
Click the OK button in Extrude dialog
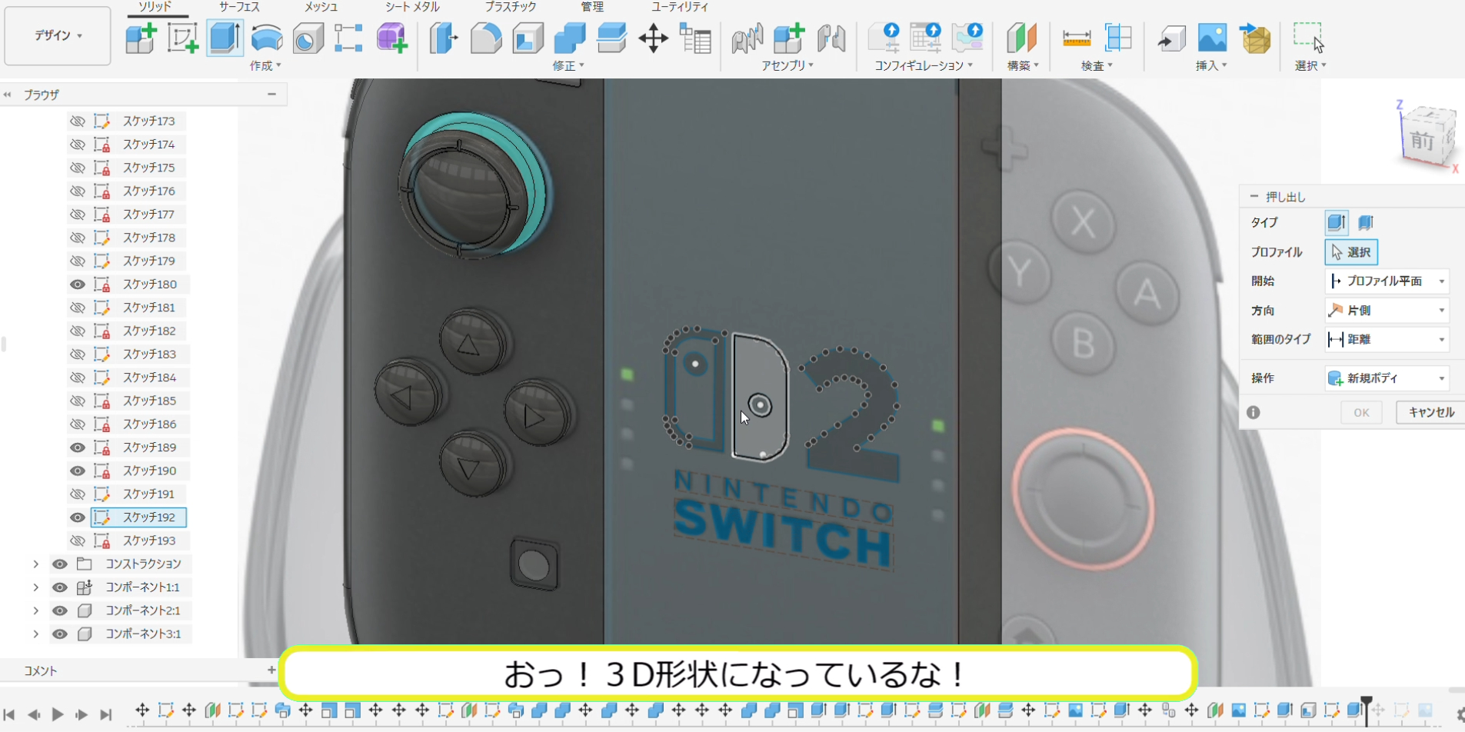click(x=1361, y=413)
